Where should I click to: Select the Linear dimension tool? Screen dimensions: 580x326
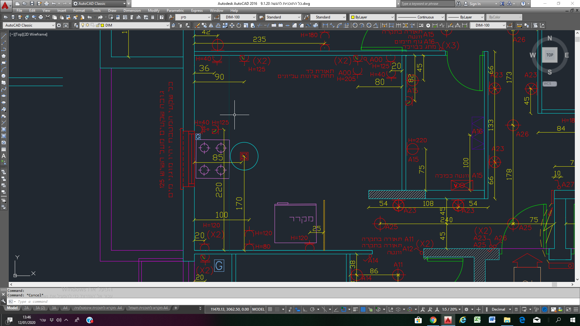pyautogui.click(x=325, y=25)
